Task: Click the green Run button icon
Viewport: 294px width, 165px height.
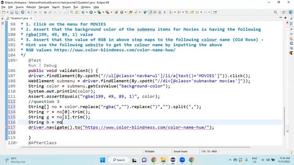Action: [91, 12]
